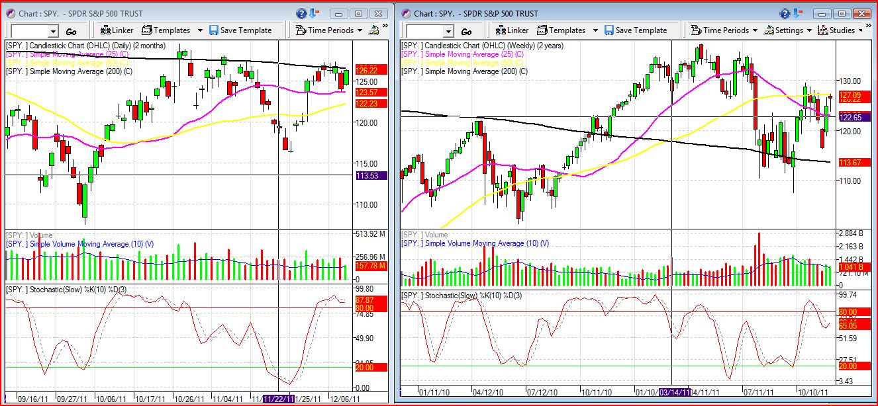Select the 11/22/11 date marker on daily chart
Viewport: 878px width, 406px height.
(x=279, y=399)
